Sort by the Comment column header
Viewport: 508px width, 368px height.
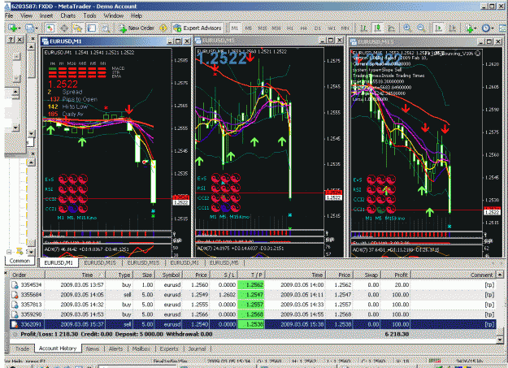(454, 275)
